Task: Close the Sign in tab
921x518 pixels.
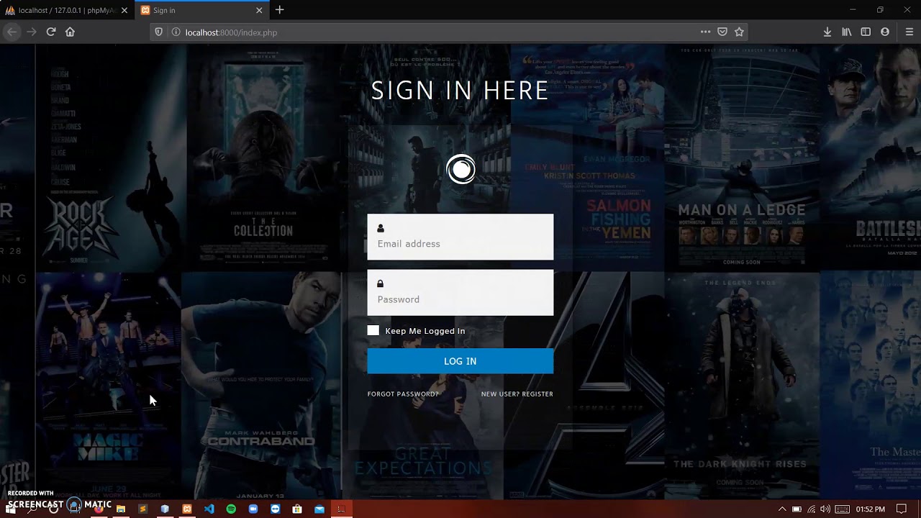Action: pyautogui.click(x=259, y=10)
